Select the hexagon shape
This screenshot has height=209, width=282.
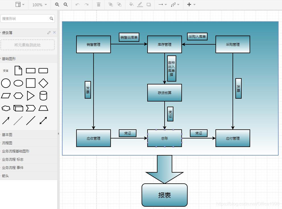tap(18, 96)
